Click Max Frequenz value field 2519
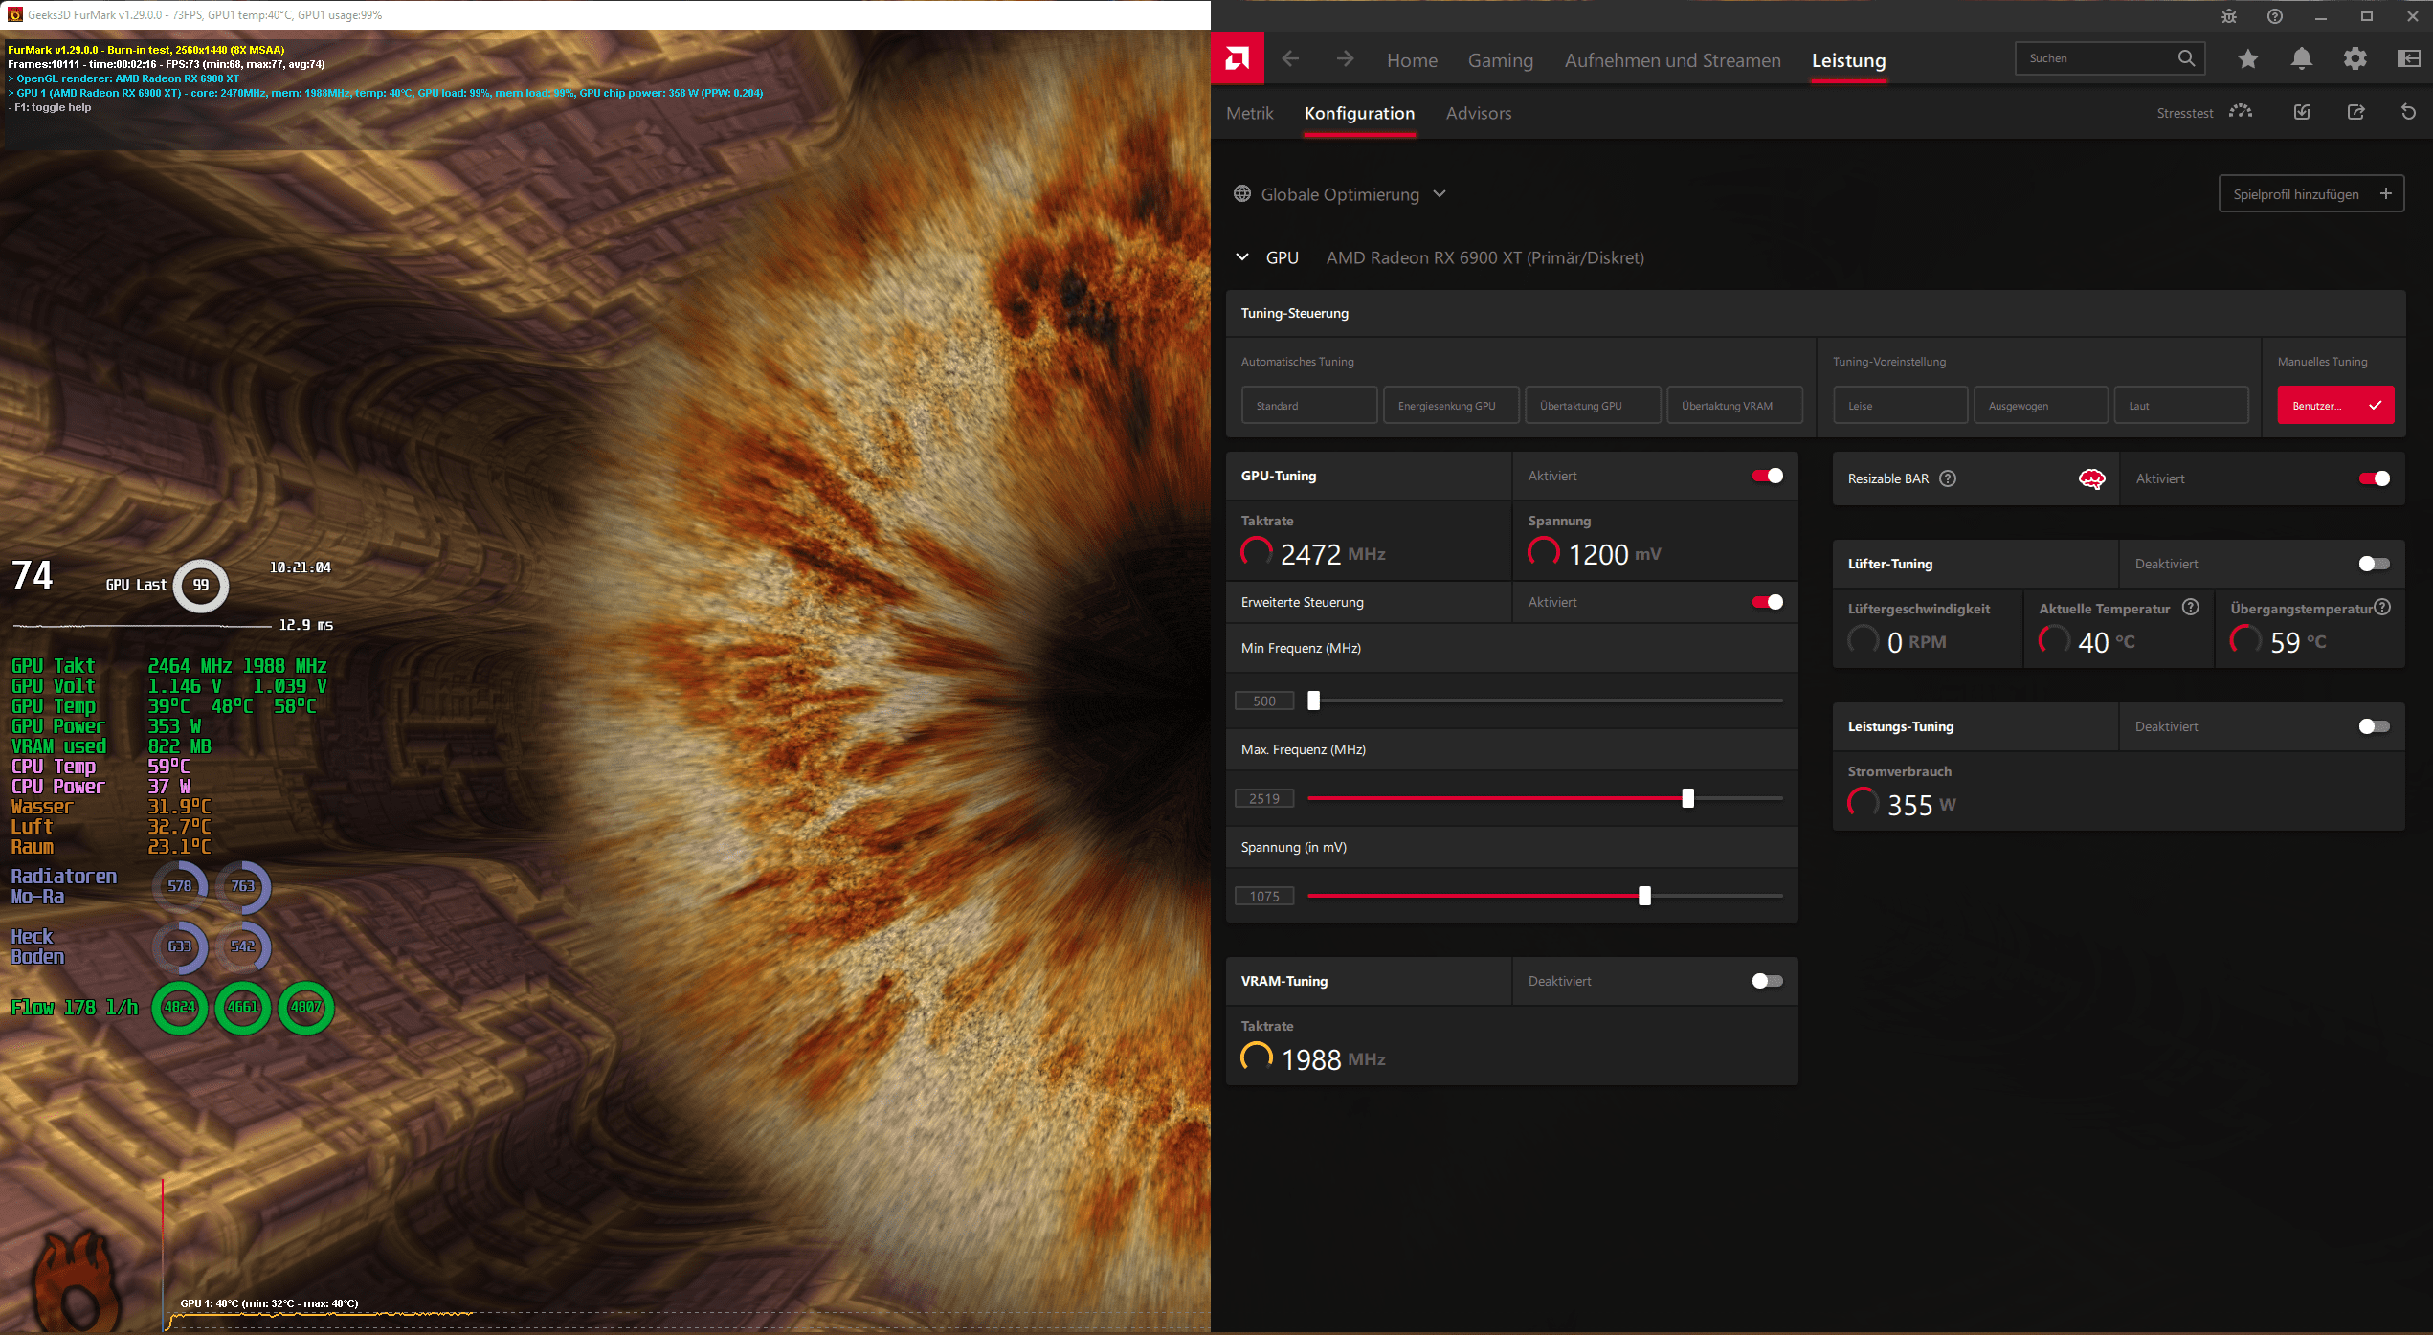The width and height of the screenshot is (2433, 1335). [x=1264, y=798]
